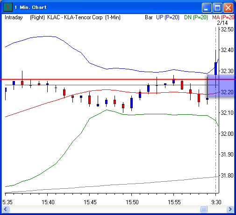Maximize the 1 Min. Chart window
The width and height of the screenshot is (236, 215).
217,7
